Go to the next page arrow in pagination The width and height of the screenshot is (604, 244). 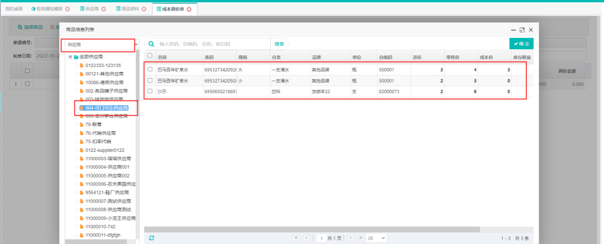click(x=351, y=238)
